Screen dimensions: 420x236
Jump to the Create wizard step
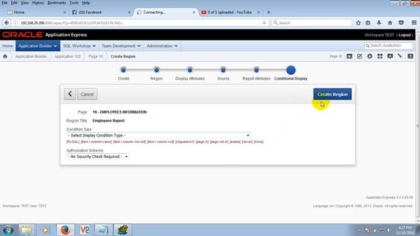point(123,70)
